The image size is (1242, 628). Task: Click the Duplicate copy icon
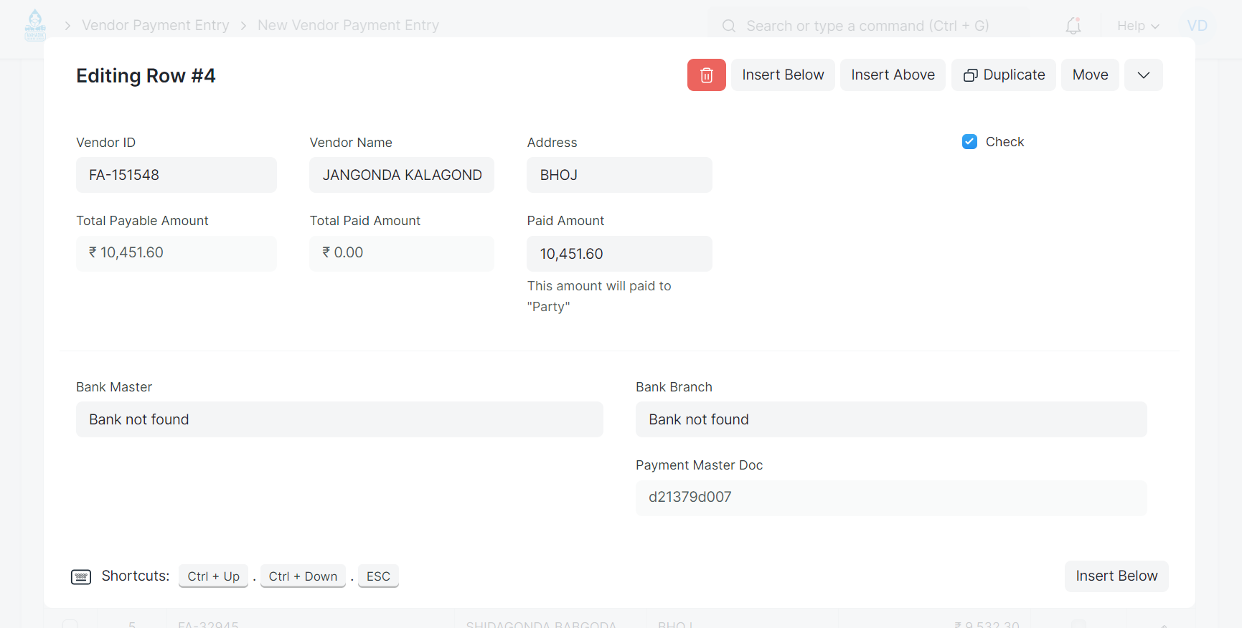[x=971, y=75]
